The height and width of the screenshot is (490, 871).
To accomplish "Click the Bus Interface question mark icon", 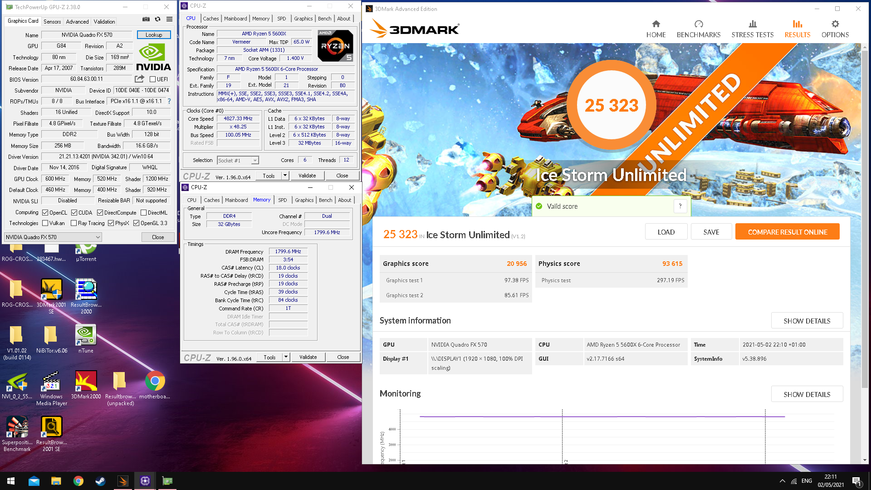I will 169,101.
